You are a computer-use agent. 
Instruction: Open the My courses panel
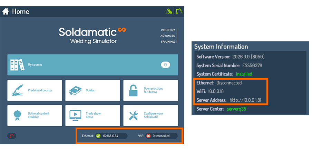coord(92,65)
